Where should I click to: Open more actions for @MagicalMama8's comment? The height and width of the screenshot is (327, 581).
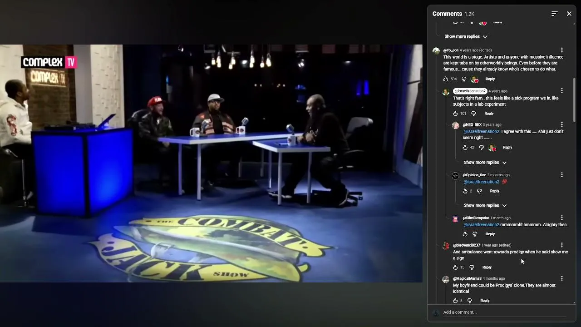click(562, 278)
